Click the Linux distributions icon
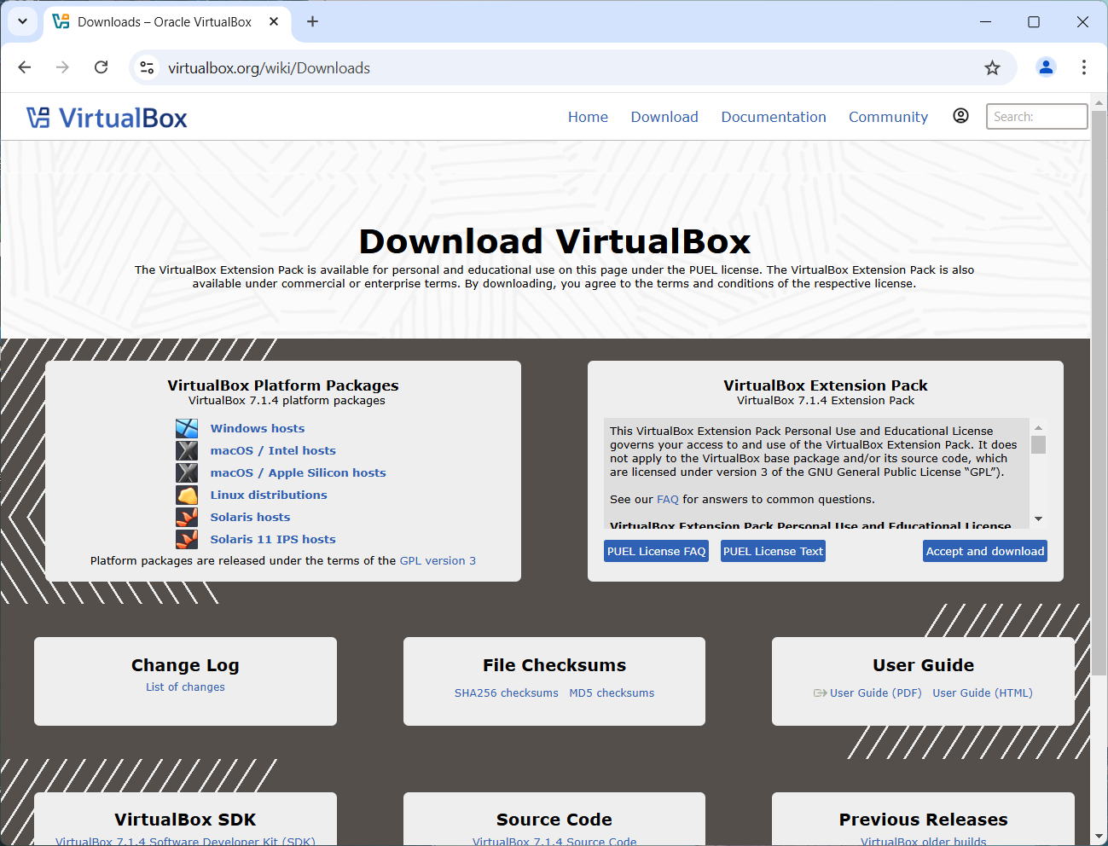 coord(187,495)
